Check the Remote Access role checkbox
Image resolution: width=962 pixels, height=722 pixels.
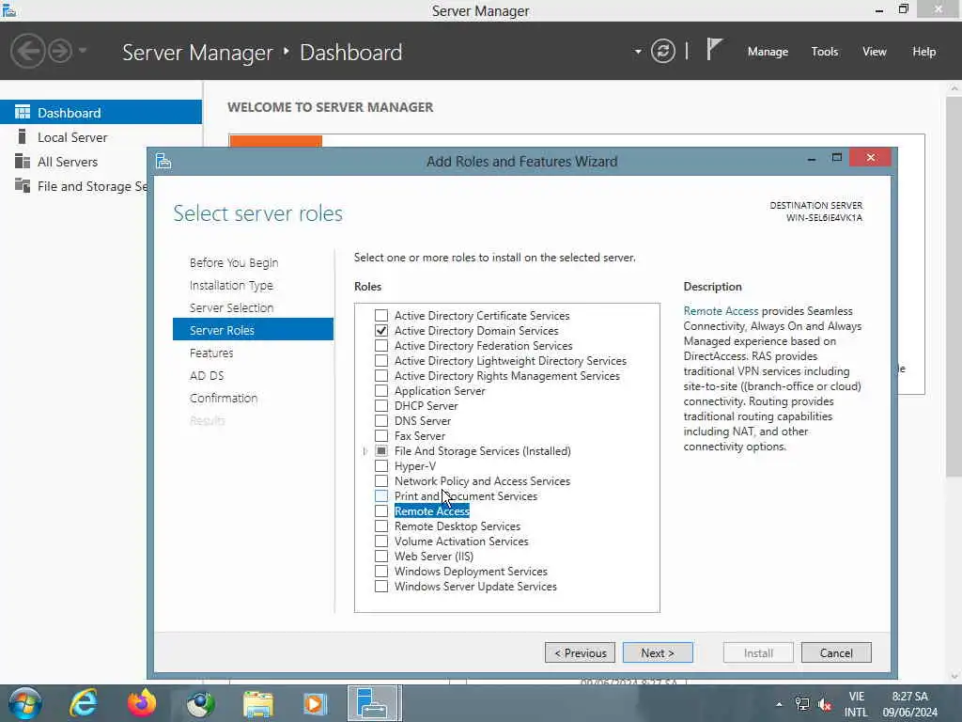click(381, 510)
